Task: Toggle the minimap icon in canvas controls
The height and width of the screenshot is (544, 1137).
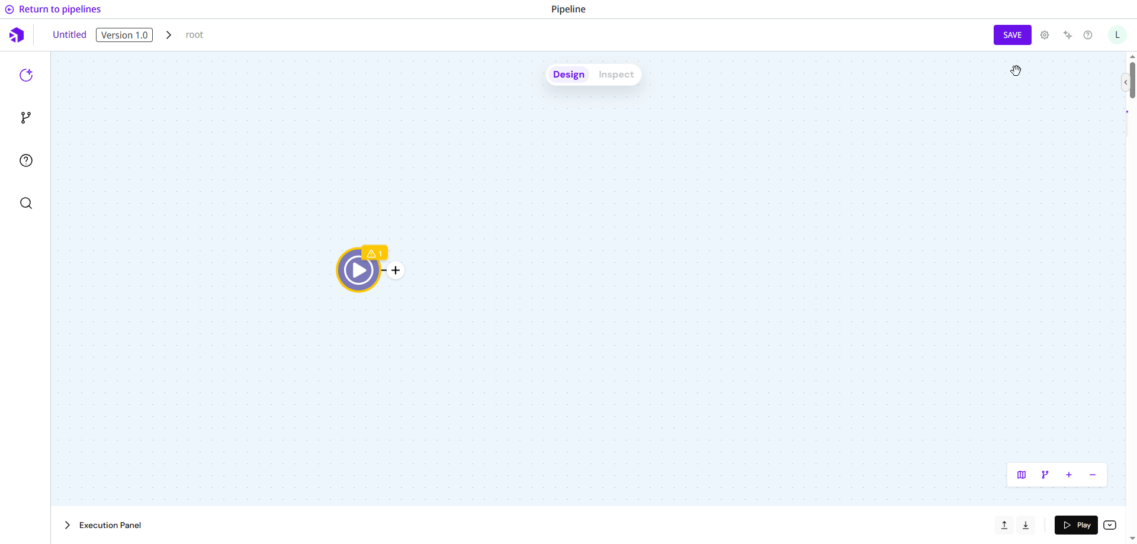Action: tap(1022, 475)
